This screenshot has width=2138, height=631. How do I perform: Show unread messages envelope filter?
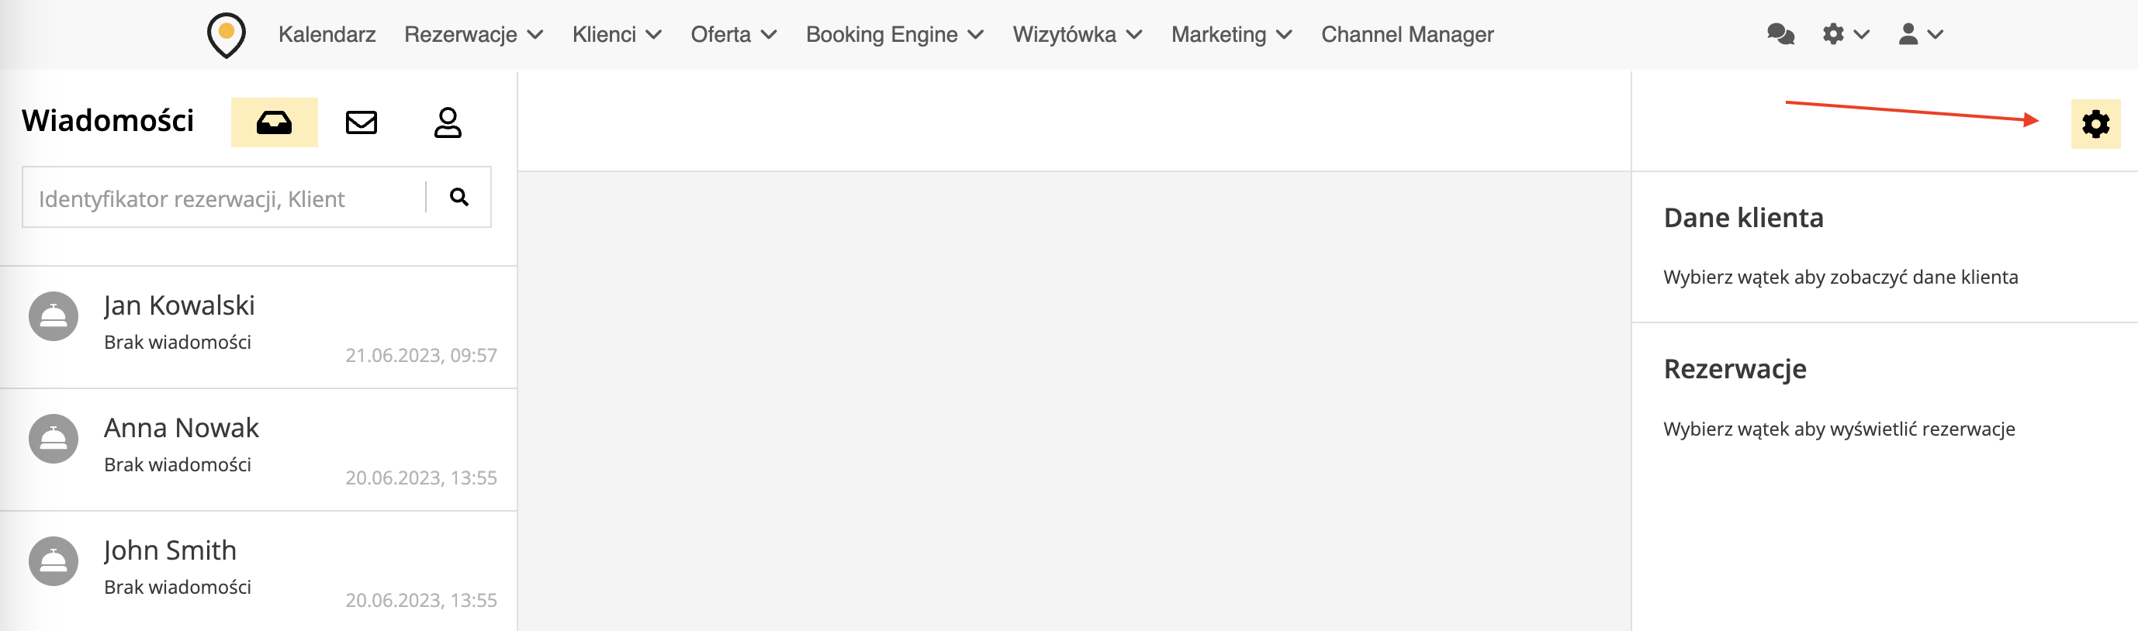click(361, 122)
